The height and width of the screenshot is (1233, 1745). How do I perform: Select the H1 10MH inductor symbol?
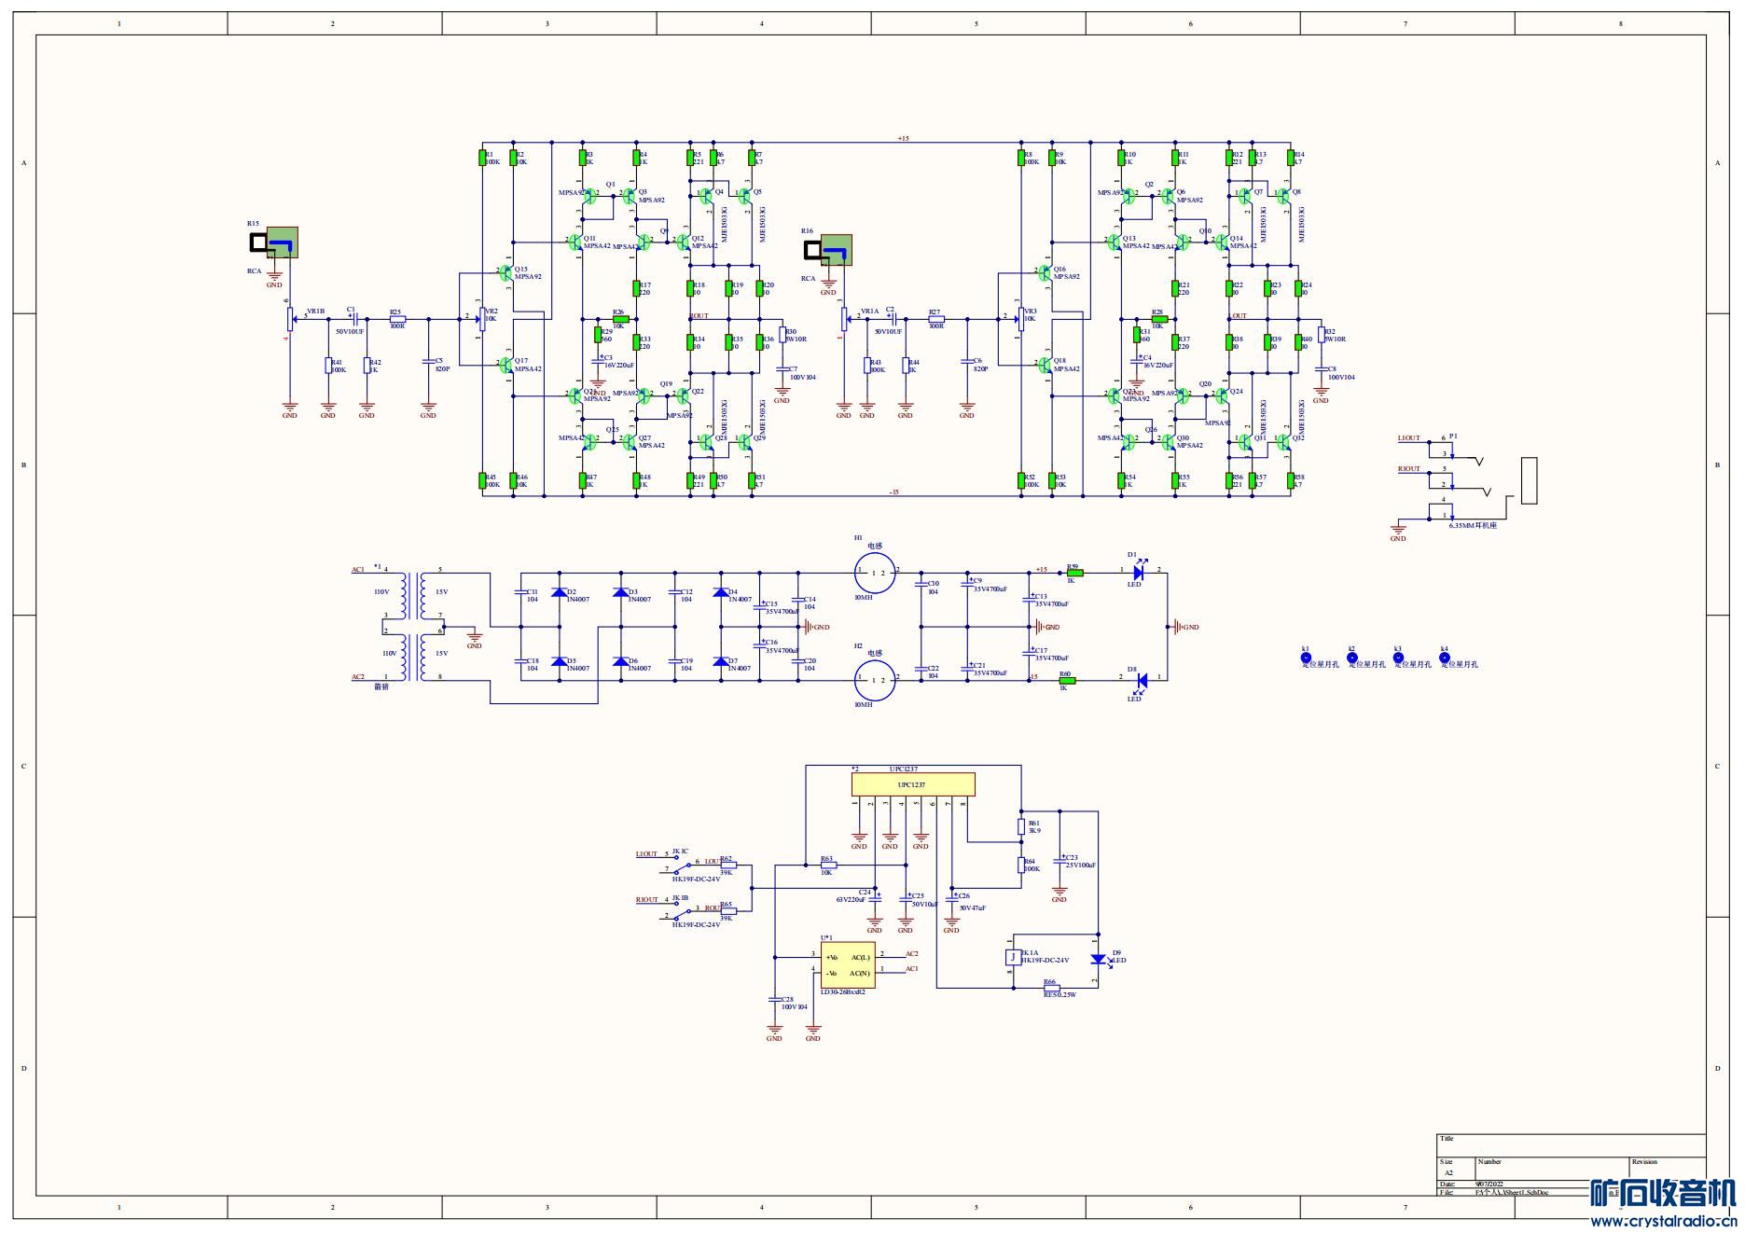[877, 572]
